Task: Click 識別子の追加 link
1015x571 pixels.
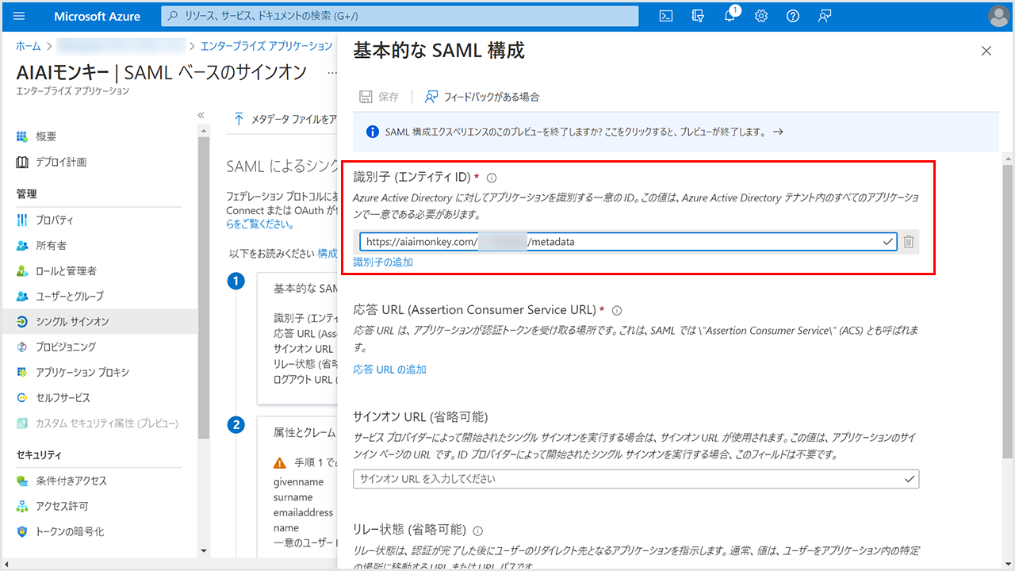Action: (383, 262)
